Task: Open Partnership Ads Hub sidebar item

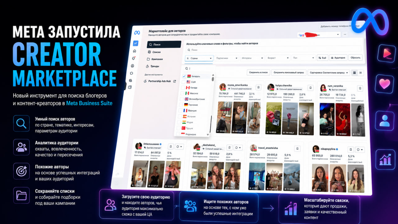Action: pos(160,82)
